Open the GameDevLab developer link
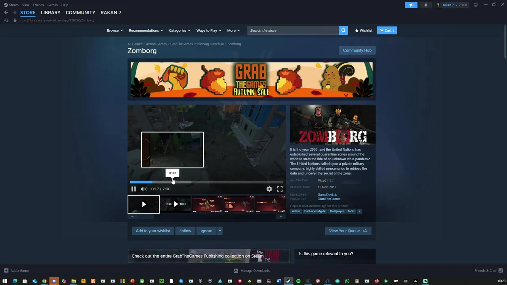The height and width of the screenshot is (285, 507). [327, 195]
